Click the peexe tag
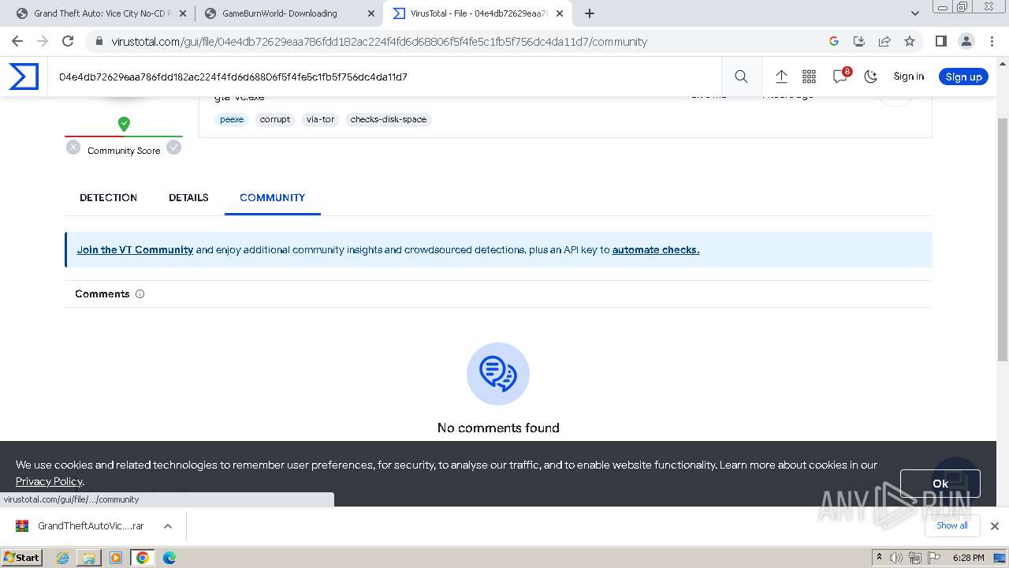The width and height of the screenshot is (1009, 568). tap(232, 119)
